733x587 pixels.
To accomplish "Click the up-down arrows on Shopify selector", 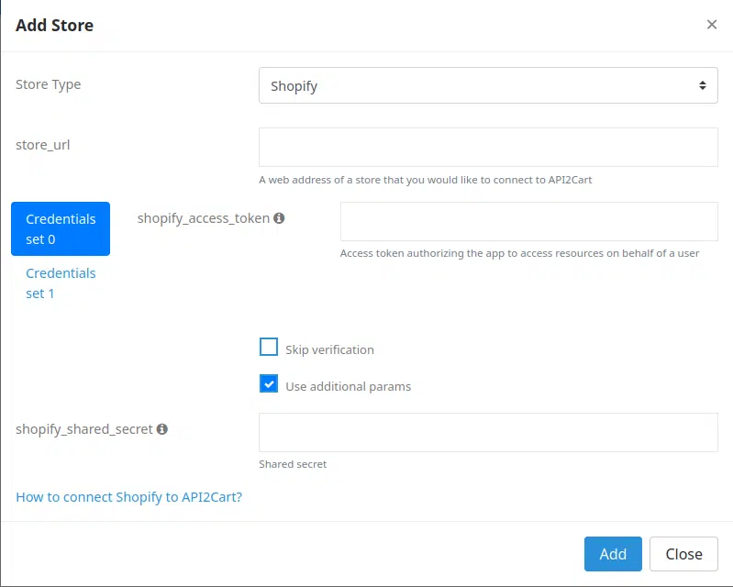I will (x=702, y=85).
